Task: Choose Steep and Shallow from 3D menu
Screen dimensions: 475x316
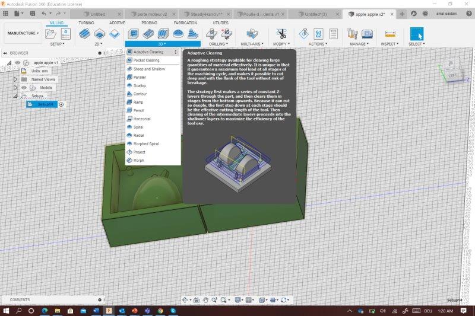Action: (153, 69)
